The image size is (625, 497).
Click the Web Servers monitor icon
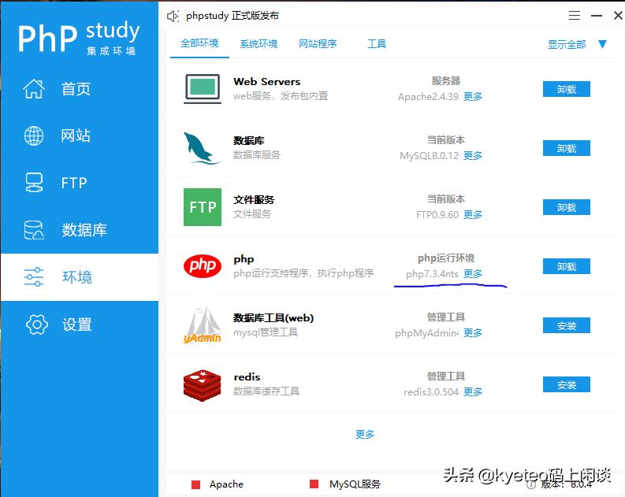point(203,89)
